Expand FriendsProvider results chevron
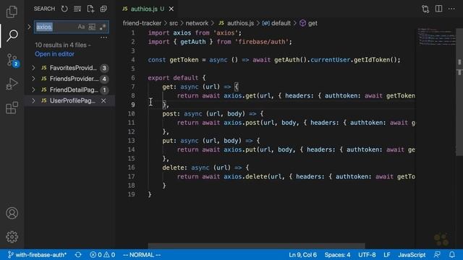463x260 pixels. tap(33, 79)
